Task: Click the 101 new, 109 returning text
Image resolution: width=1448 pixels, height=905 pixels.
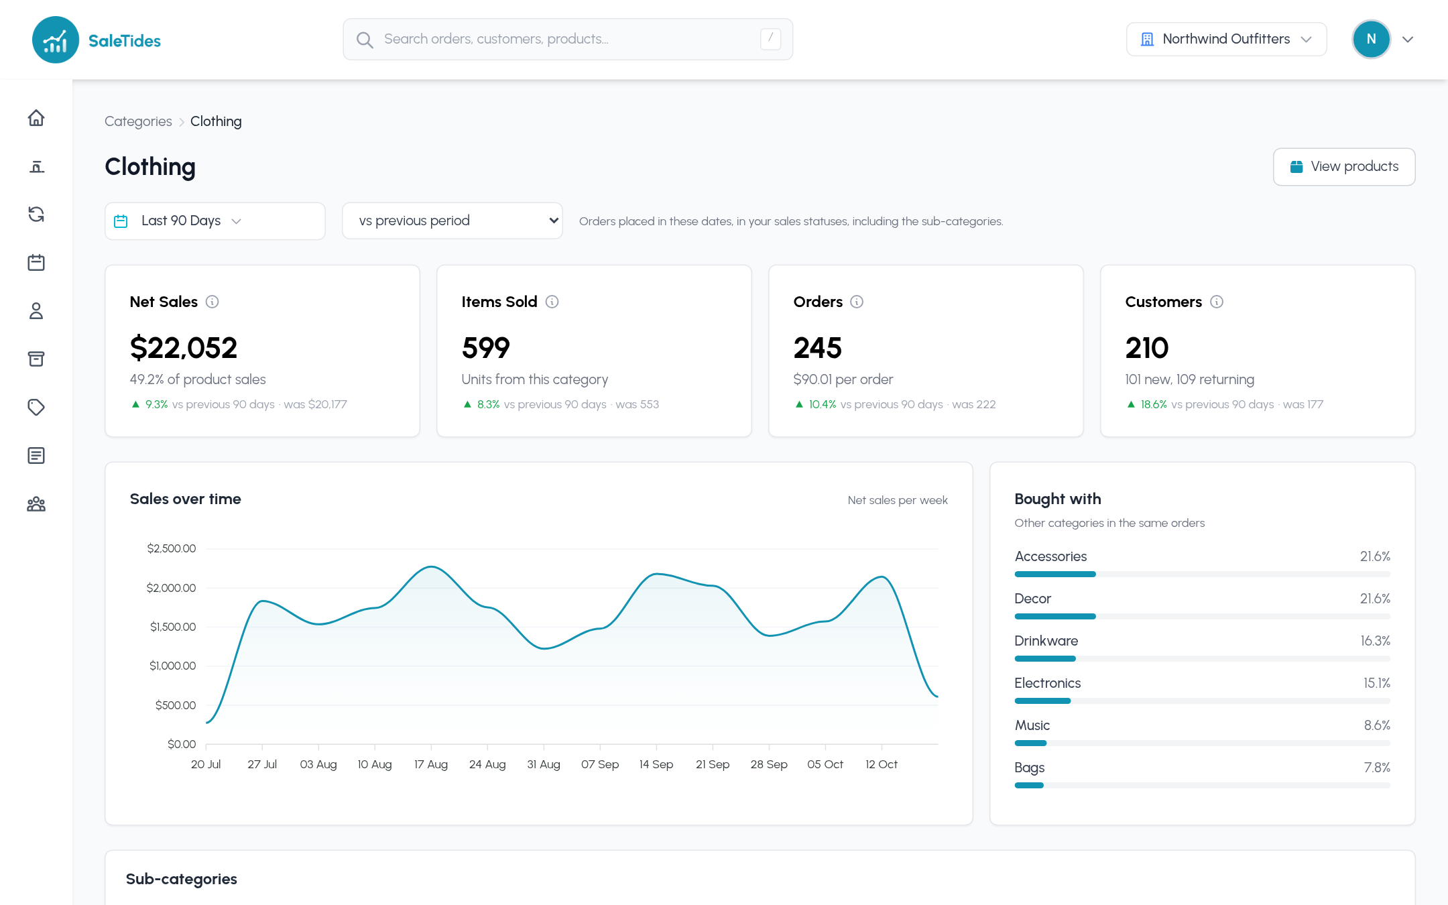Action: (1190, 380)
